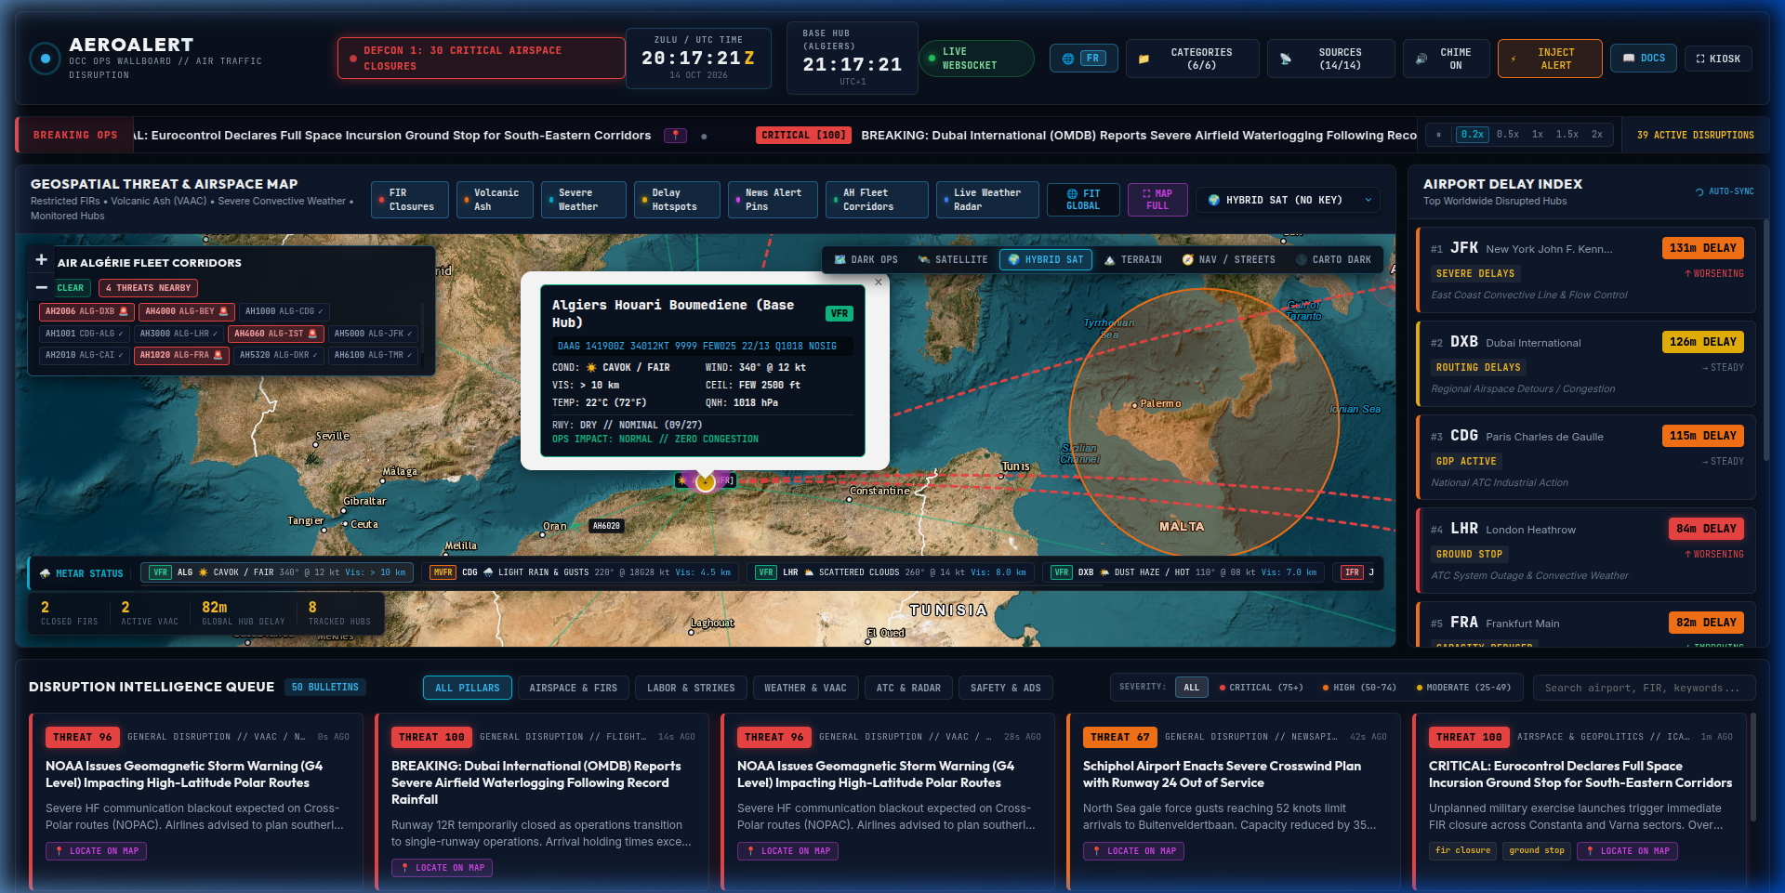Select corridor AH4060 ALG-IST
Screen dimensions: 1785x893
(x=275, y=334)
